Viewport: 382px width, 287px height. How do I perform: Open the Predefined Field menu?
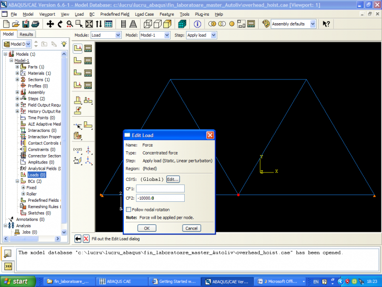115,14
